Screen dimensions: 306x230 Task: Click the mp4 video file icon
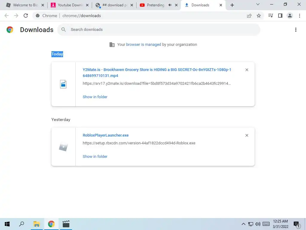click(x=63, y=84)
